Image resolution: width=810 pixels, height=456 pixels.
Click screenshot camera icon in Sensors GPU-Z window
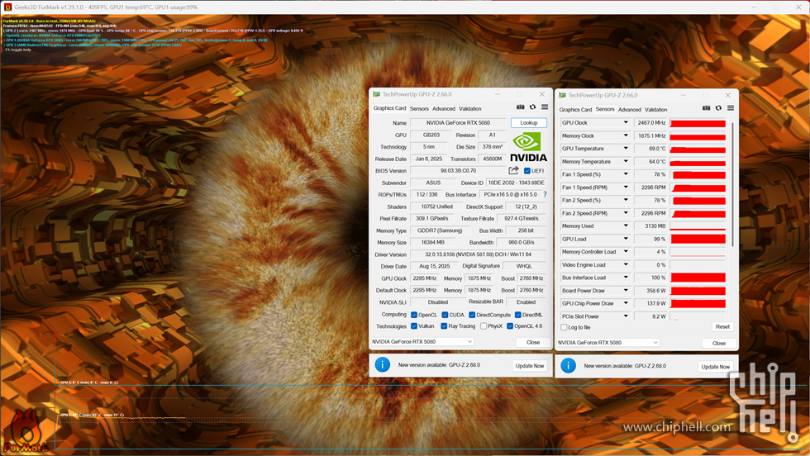tap(706, 108)
